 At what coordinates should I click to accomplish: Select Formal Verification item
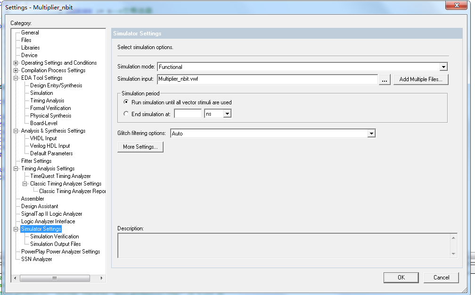click(50, 108)
